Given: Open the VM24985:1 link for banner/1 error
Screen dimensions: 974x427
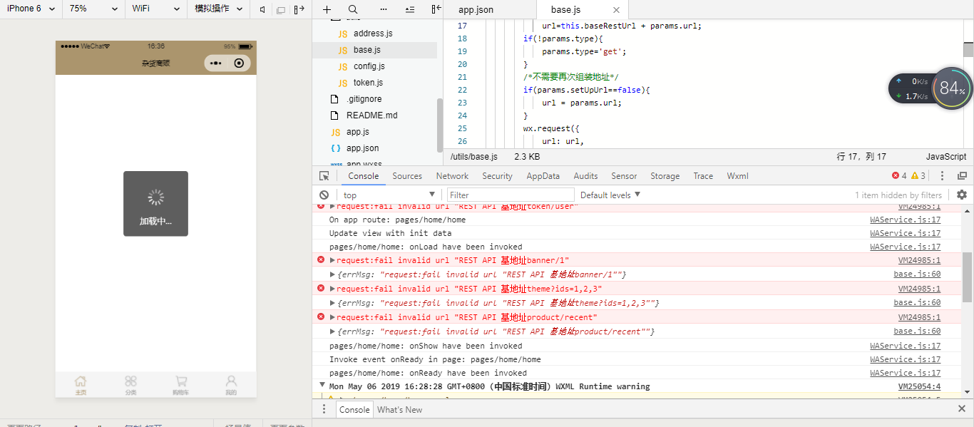Looking at the screenshot, I should (919, 260).
